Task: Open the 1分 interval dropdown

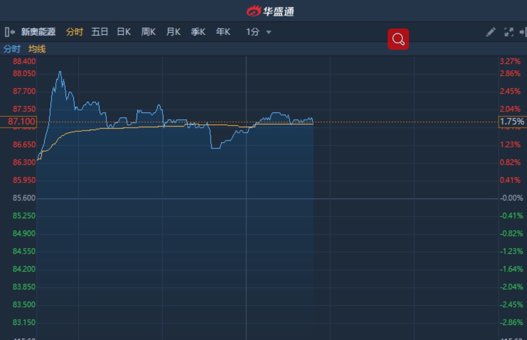Action: [253, 32]
